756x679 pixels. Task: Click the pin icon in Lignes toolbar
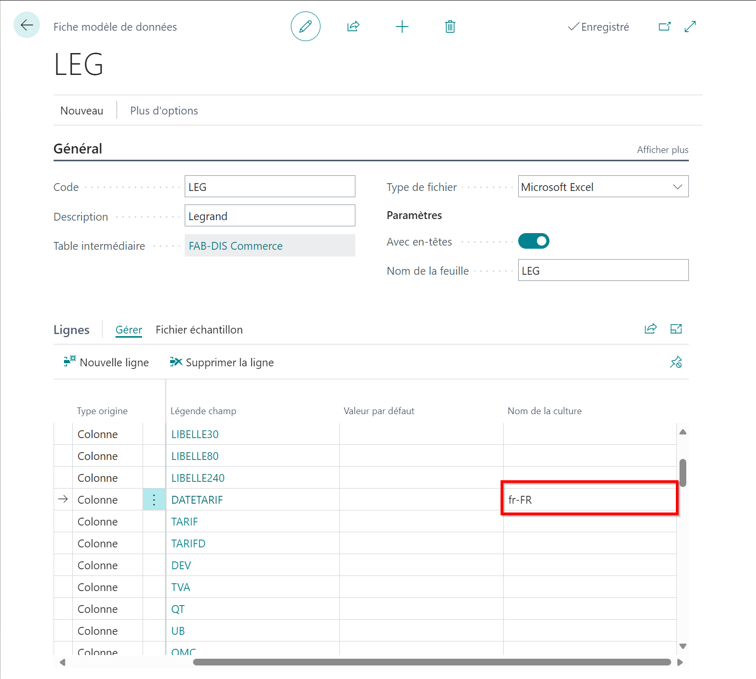click(x=676, y=362)
